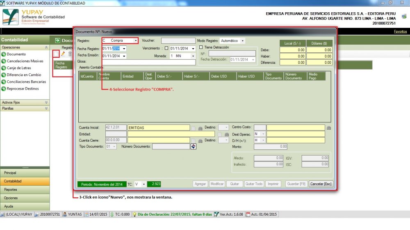Open Fecha Registro date dropdown
Viewport: 410px width, 230px height.
pyautogui.click(x=124, y=49)
